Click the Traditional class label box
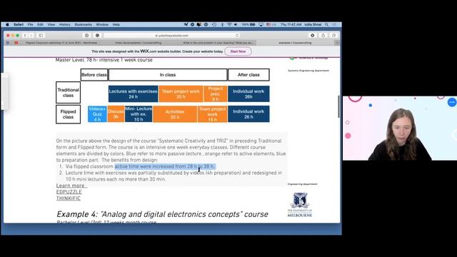This screenshot has height=257, width=457. (x=69, y=93)
